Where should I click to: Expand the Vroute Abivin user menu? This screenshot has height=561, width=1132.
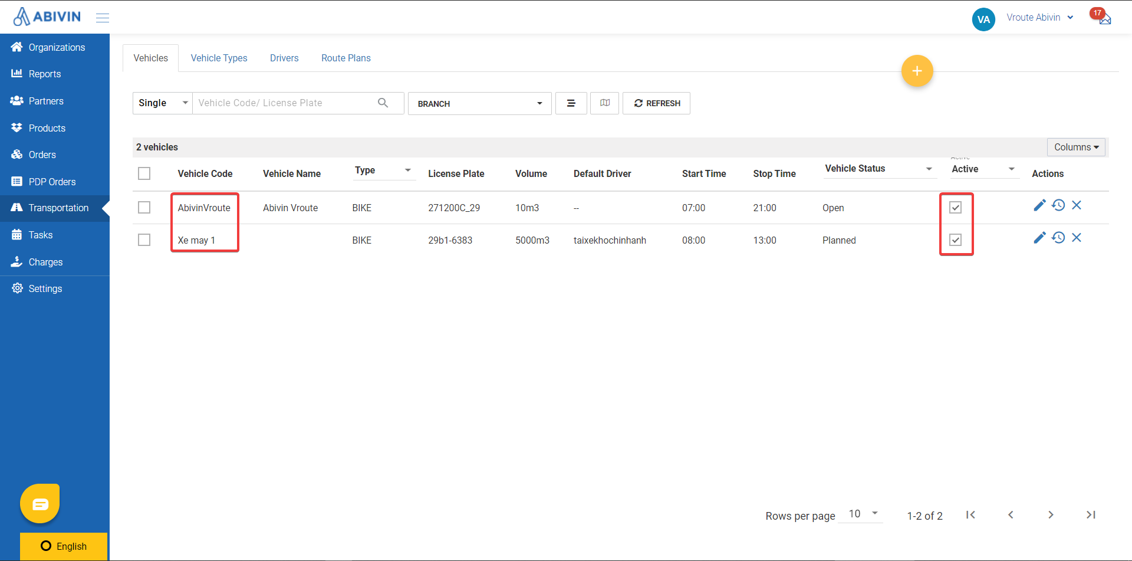pos(1040,18)
